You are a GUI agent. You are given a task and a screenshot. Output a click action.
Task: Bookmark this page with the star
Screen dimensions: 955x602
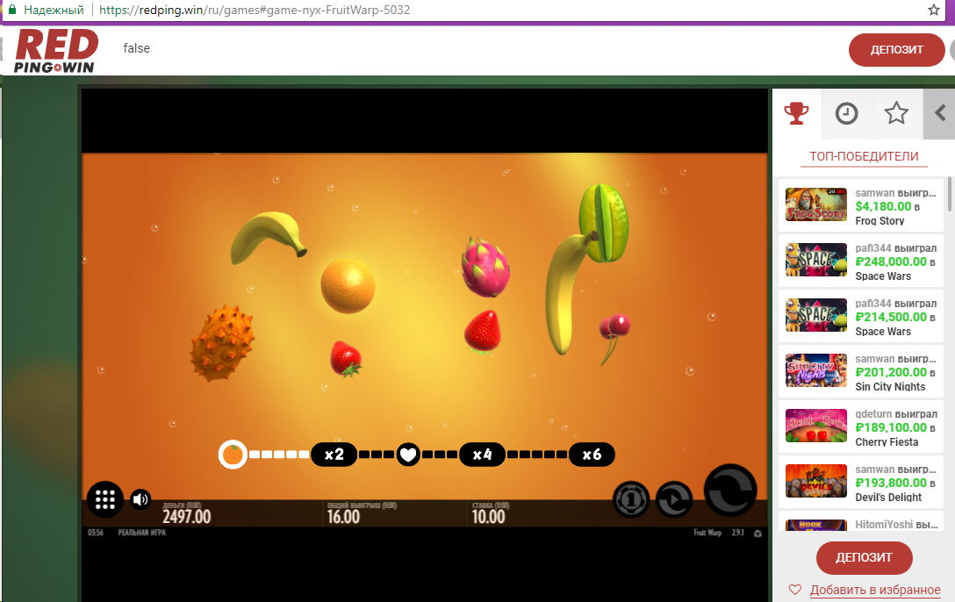[x=934, y=10]
